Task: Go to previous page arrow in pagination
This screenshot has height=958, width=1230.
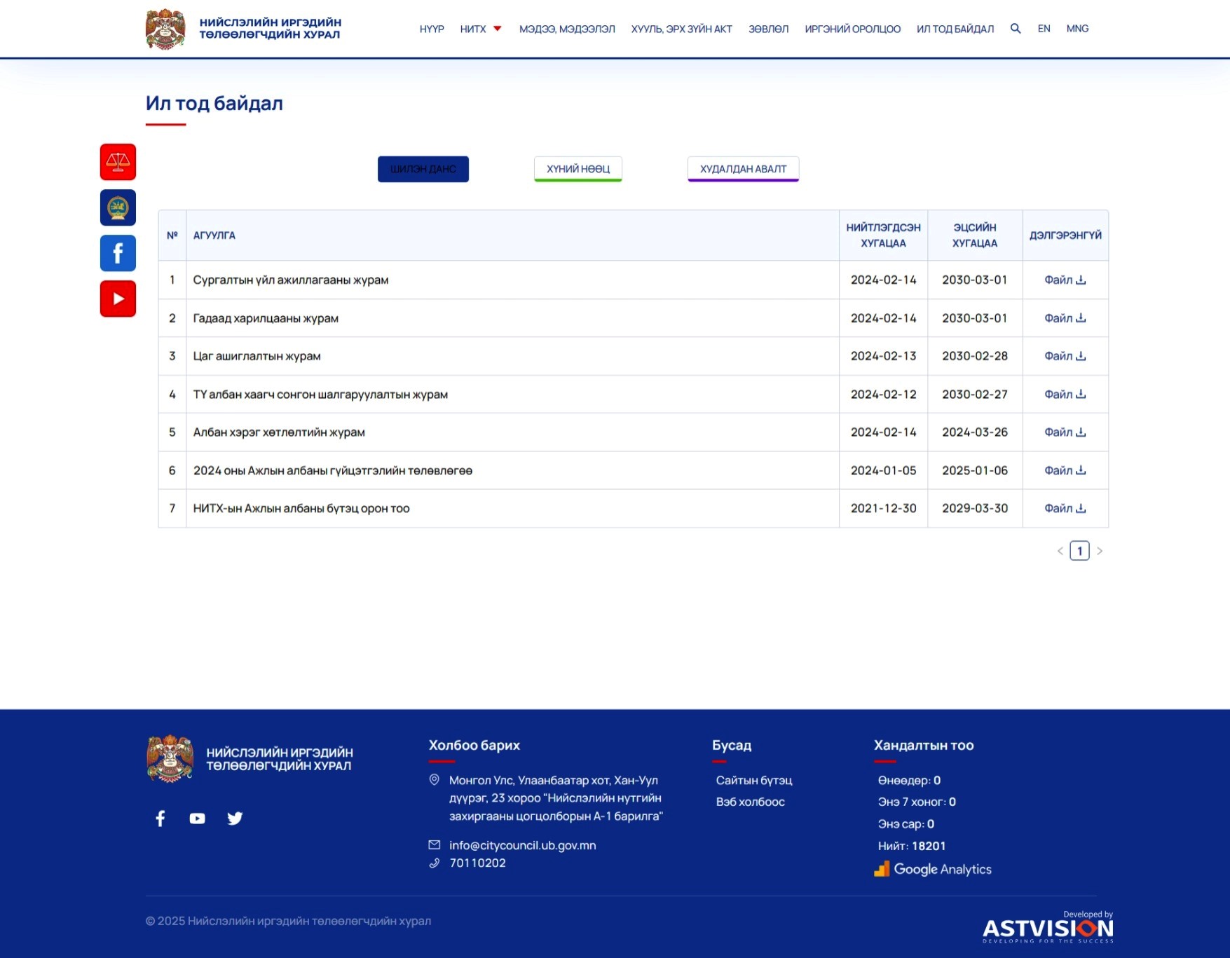Action: coord(1060,551)
